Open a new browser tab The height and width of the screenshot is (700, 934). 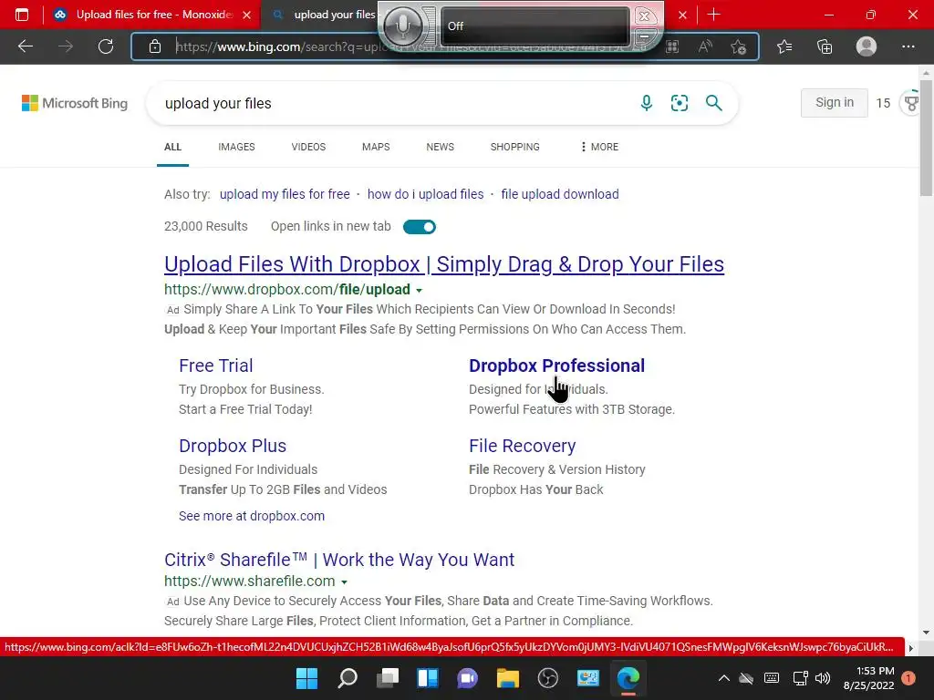tap(713, 15)
